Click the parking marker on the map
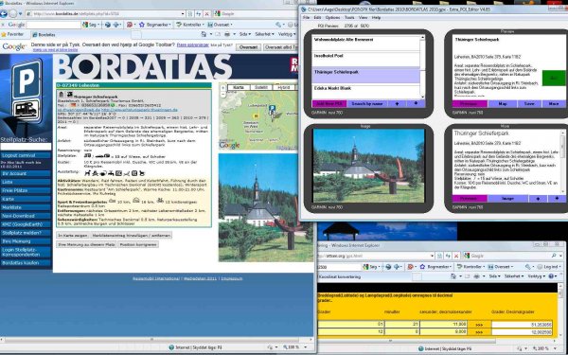The image size is (568, 355). (272, 109)
